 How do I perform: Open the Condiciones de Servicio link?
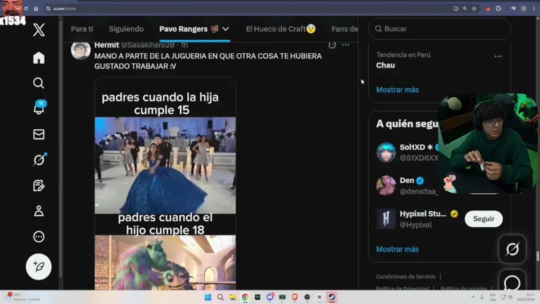click(x=406, y=277)
